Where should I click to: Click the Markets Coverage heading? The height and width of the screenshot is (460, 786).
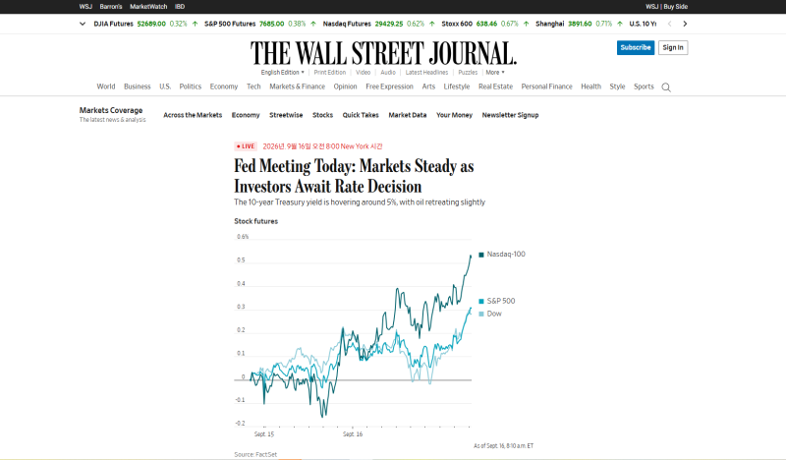[x=111, y=110]
